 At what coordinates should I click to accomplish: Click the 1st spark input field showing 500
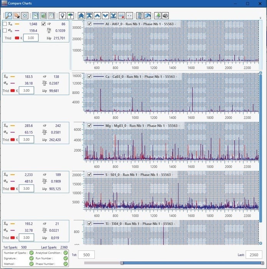click(92, 255)
